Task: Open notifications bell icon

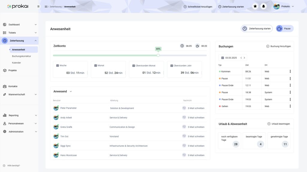Action: pyautogui.click(x=264, y=6)
